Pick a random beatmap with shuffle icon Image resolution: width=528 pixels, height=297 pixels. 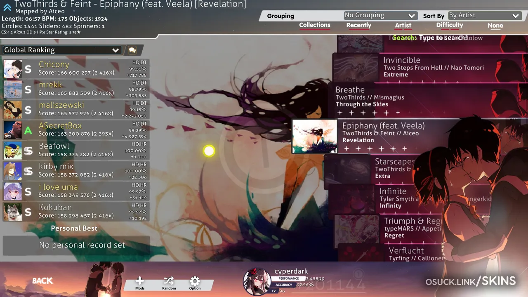coord(169,281)
